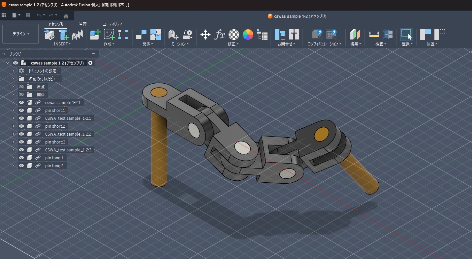
Task: Open the Appearance color wheel
Action: (248, 35)
